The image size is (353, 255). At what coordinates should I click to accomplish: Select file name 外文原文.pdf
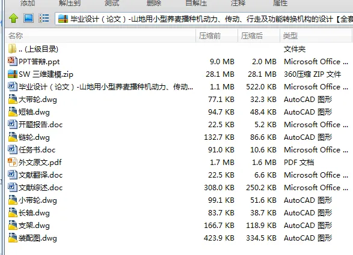pos(40,162)
